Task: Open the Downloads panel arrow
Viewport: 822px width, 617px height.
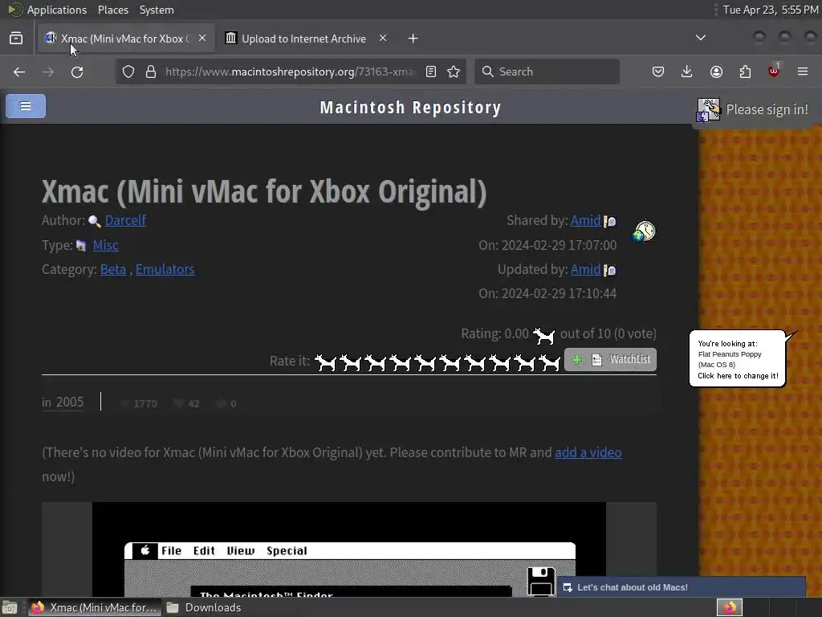Action: 687,72
